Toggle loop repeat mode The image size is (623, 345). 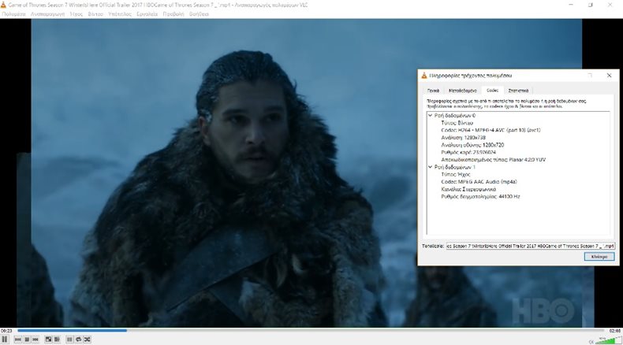tap(78, 339)
